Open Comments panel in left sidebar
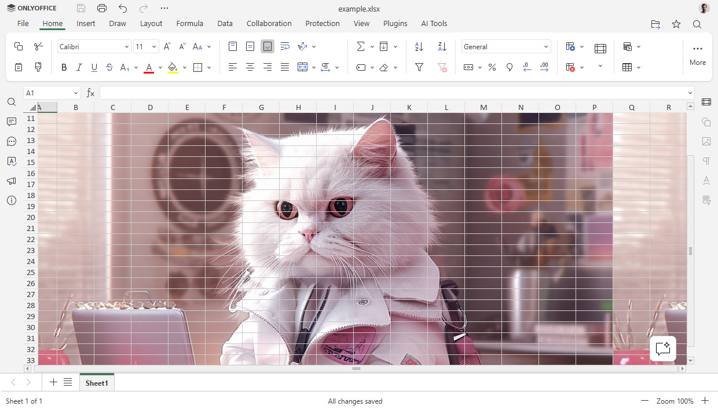This screenshot has width=718, height=410. 12,122
